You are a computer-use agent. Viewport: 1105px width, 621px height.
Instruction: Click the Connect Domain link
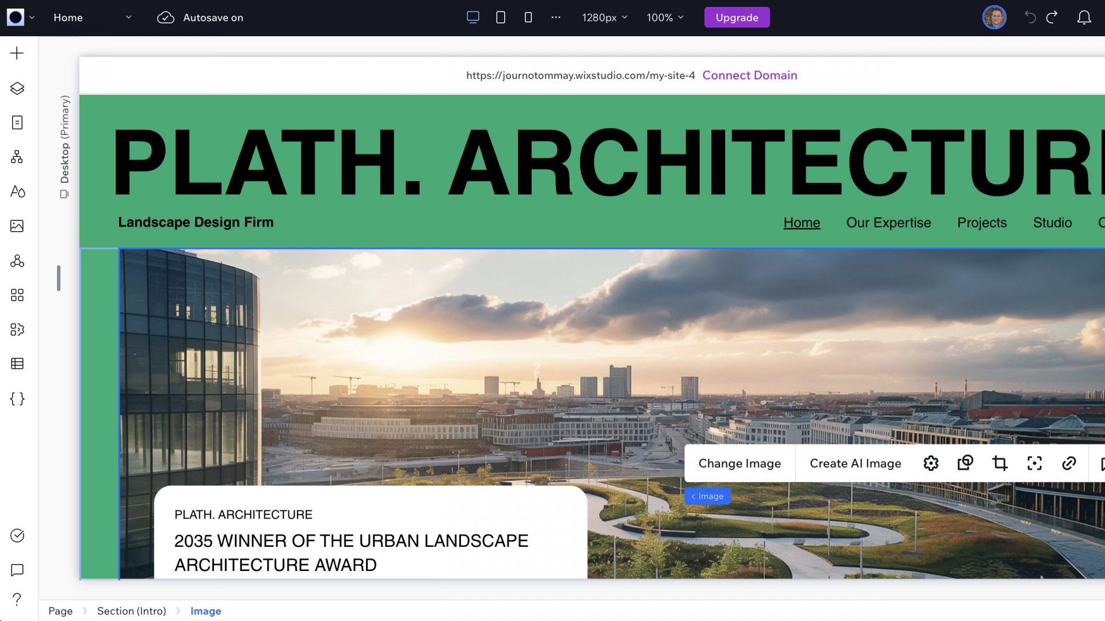tap(749, 75)
